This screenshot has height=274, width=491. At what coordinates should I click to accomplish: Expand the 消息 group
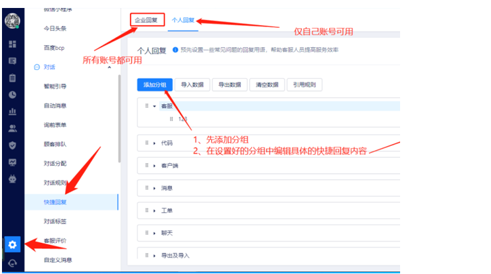[x=154, y=188]
